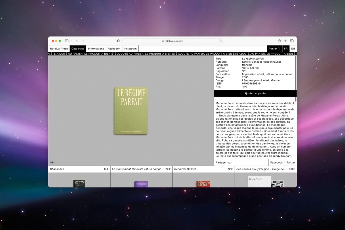This screenshot has width=345, height=230.
Task: Go back with the back arrow
Action: coord(77,41)
